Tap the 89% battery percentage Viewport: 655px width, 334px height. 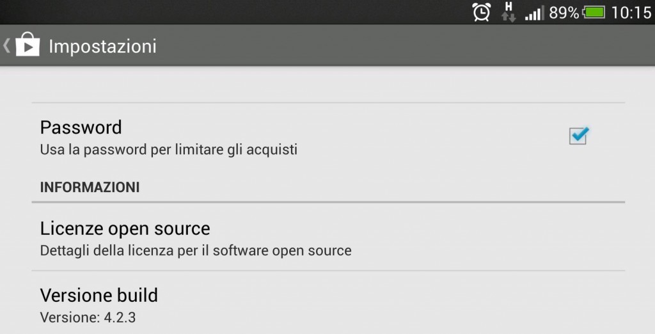click(x=564, y=13)
